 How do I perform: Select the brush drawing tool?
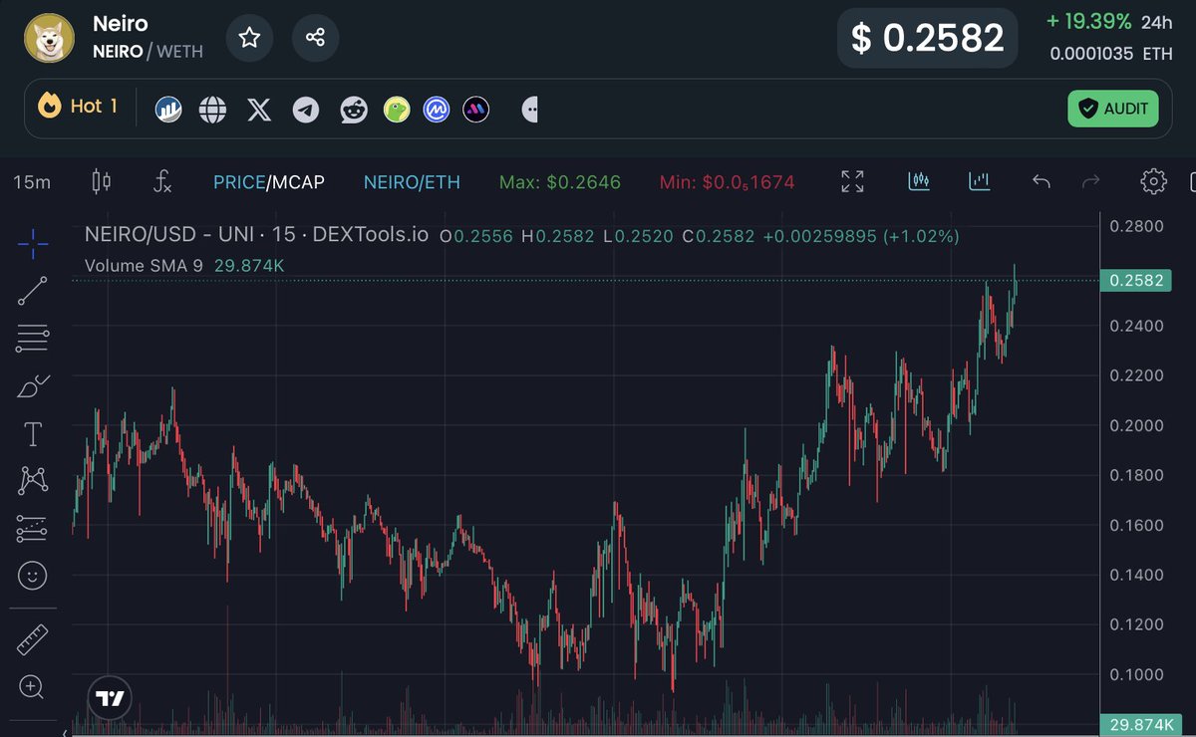33,386
